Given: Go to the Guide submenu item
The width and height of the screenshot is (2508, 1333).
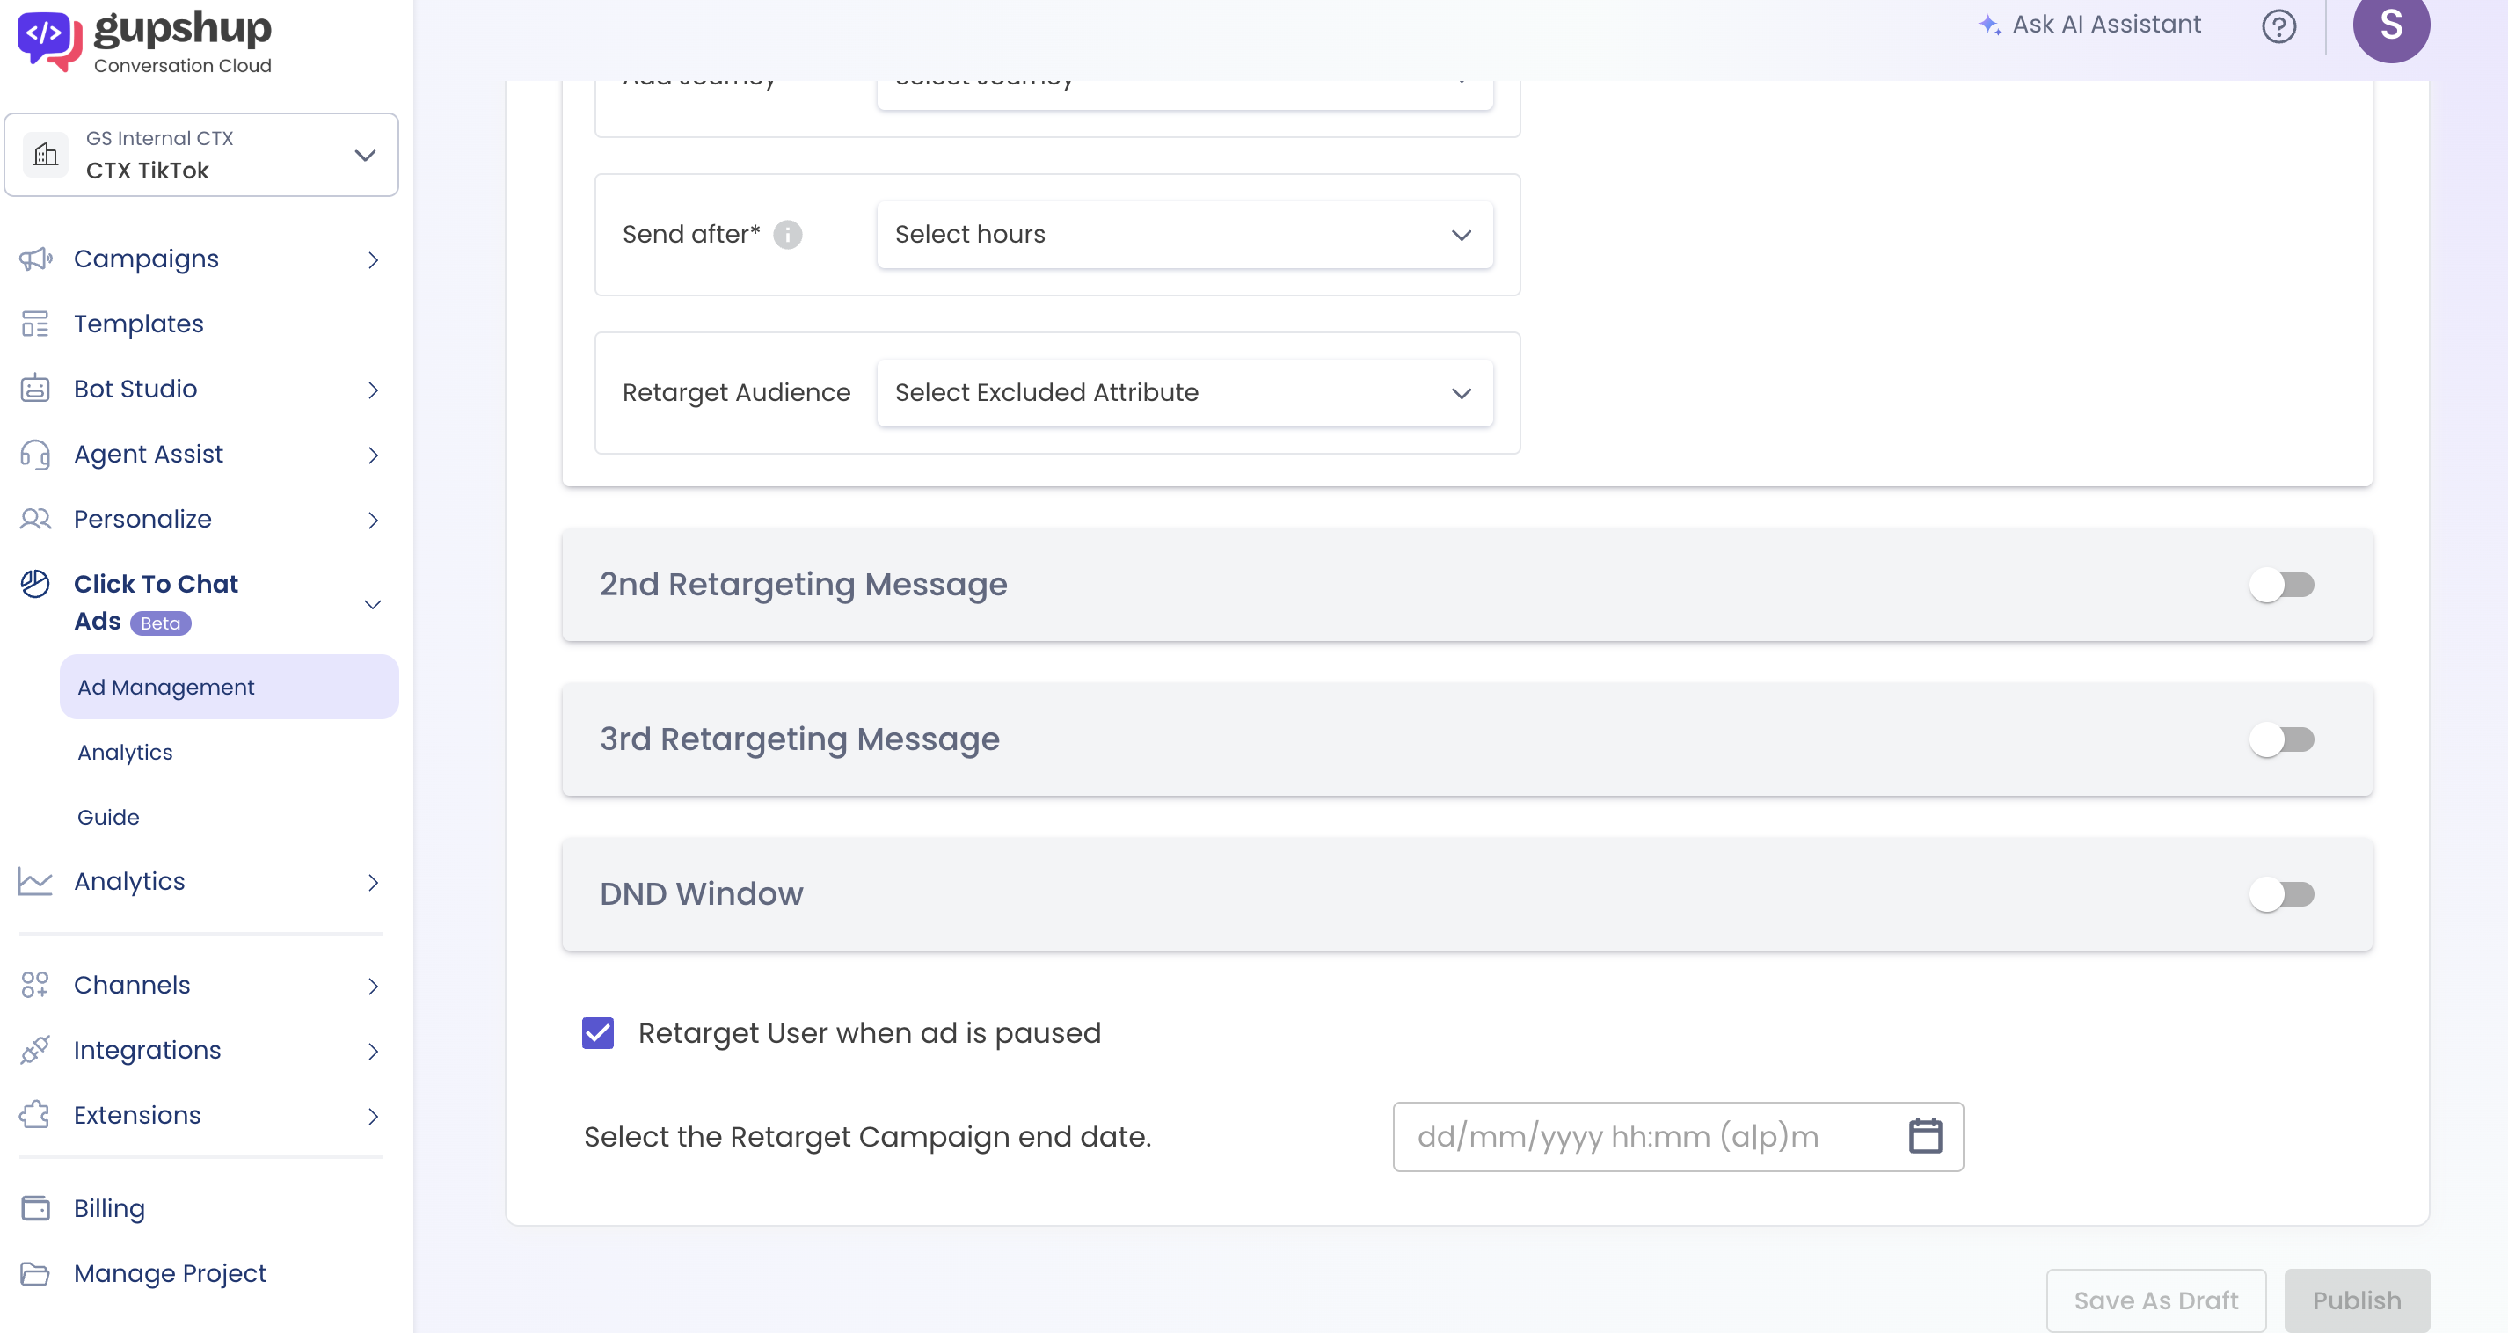Looking at the screenshot, I should tap(108, 817).
